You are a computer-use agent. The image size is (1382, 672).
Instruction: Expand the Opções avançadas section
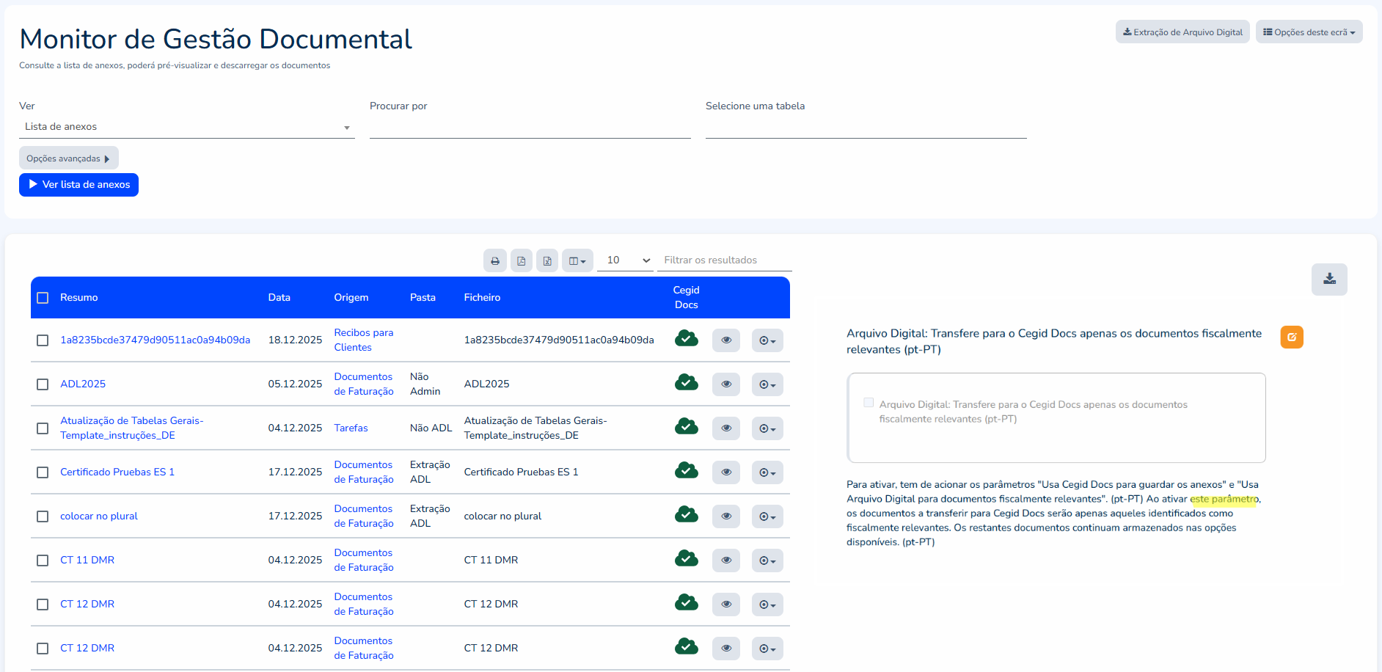point(68,158)
